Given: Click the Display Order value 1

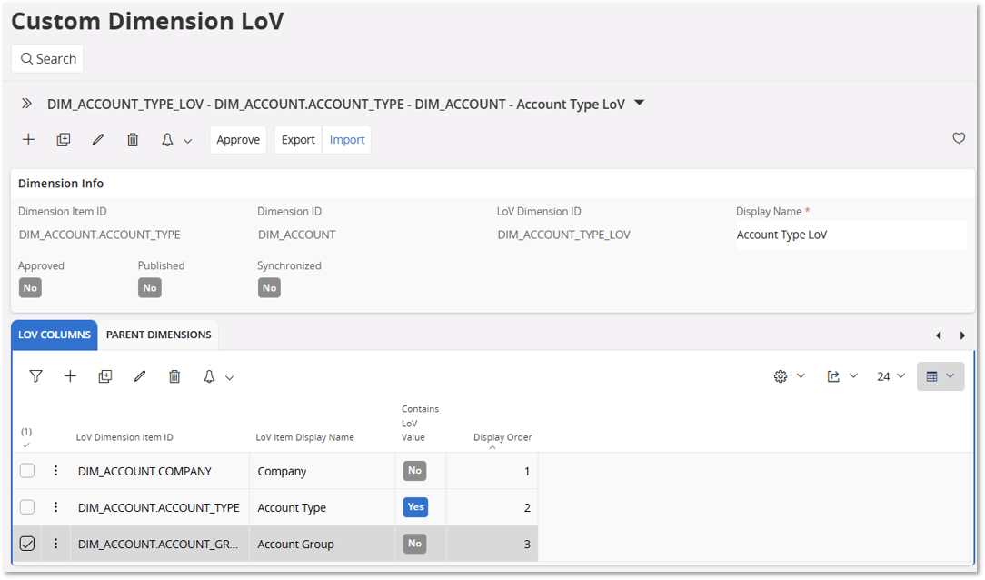Looking at the screenshot, I should [527, 471].
